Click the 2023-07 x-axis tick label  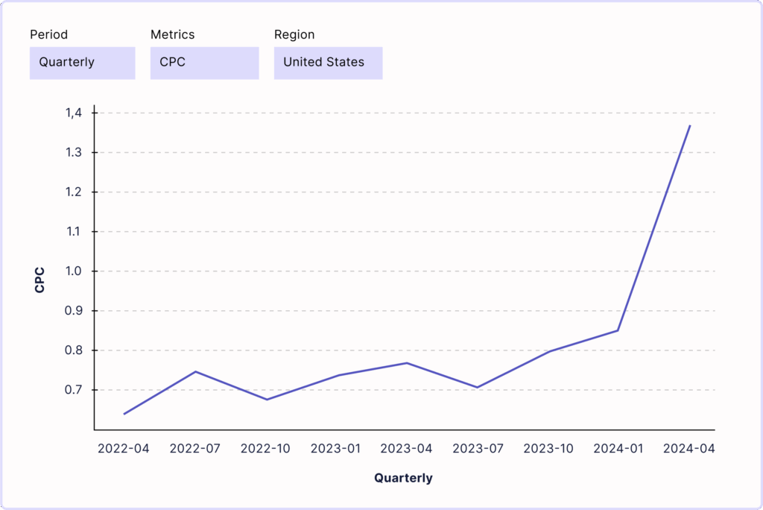point(478,449)
